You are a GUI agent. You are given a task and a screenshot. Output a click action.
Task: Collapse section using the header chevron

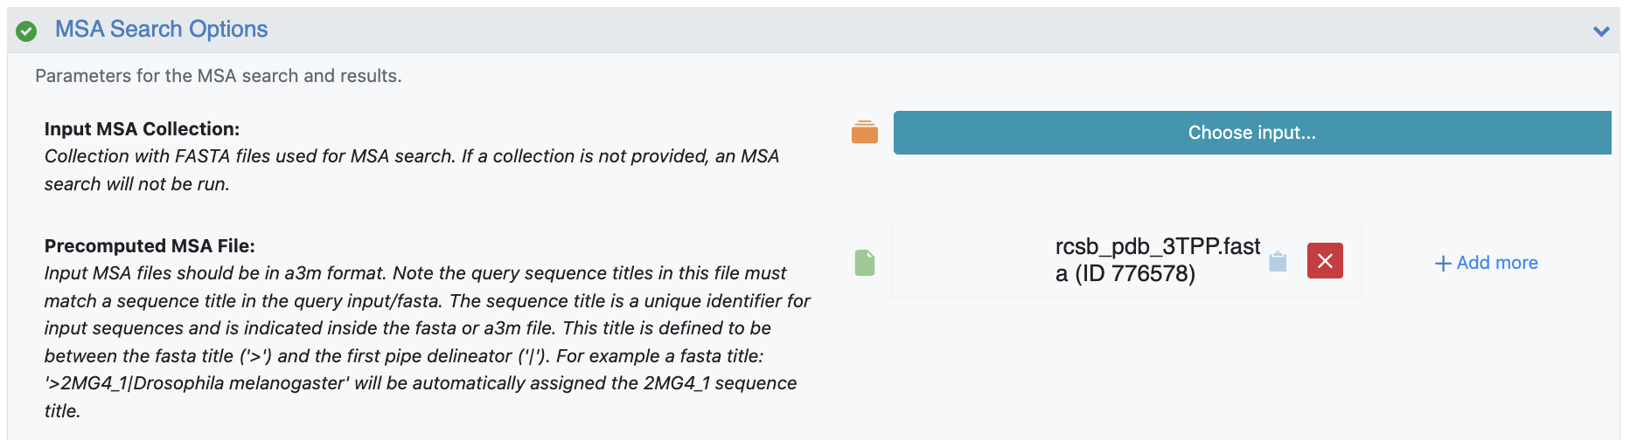click(1601, 31)
